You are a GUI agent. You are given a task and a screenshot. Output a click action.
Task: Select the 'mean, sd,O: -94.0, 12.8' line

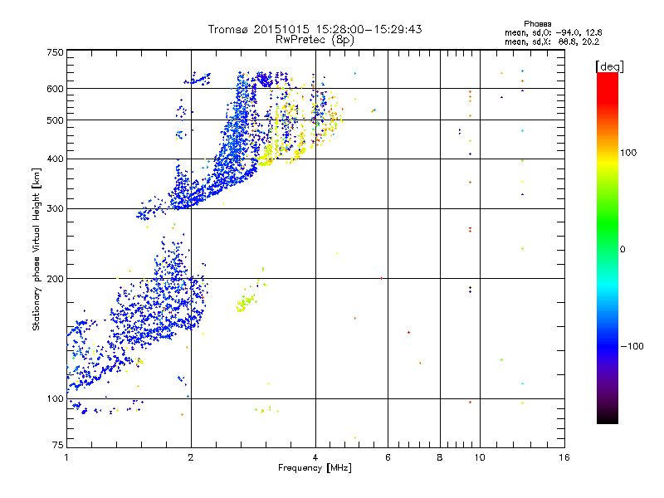click(x=553, y=32)
